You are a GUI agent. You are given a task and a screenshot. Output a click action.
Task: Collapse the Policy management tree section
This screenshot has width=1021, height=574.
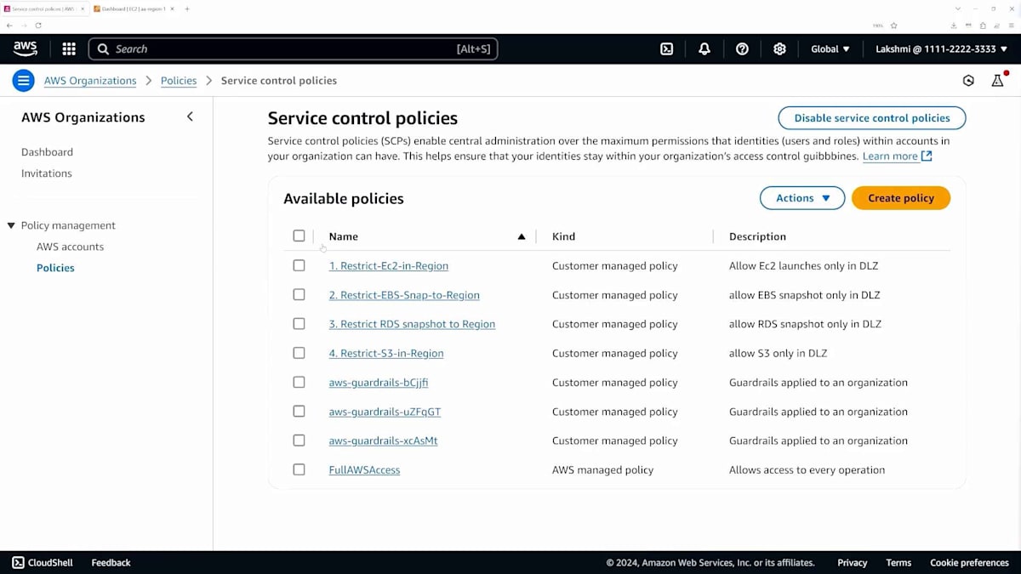(x=11, y=225)
